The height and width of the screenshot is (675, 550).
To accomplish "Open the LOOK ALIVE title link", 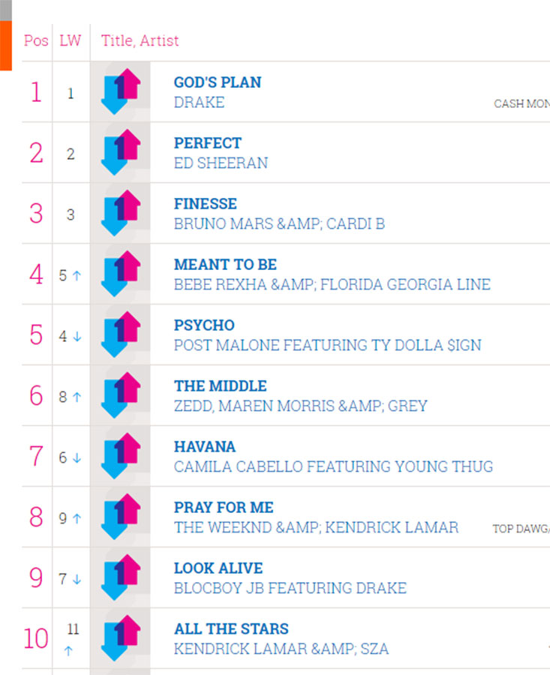I will 218,568.
